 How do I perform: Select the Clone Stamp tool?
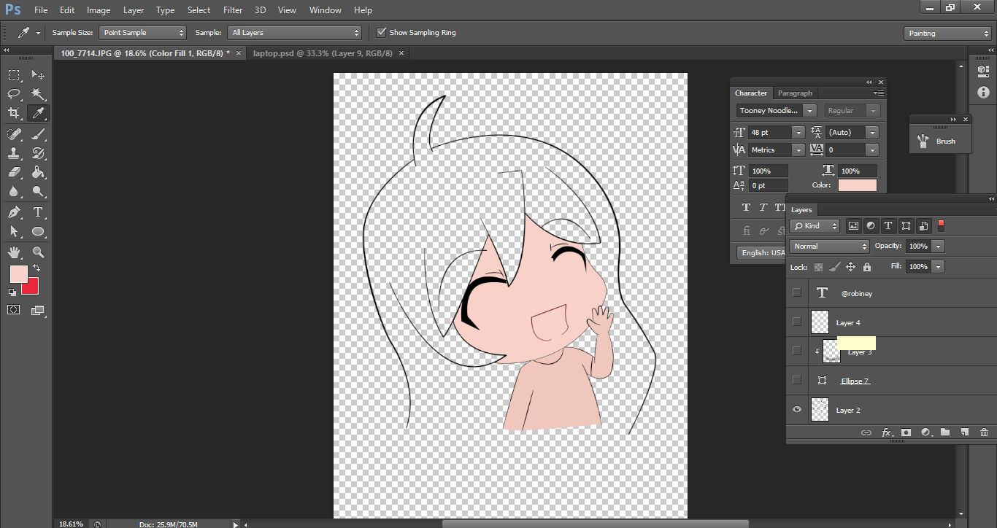click(x=14, y=153)
